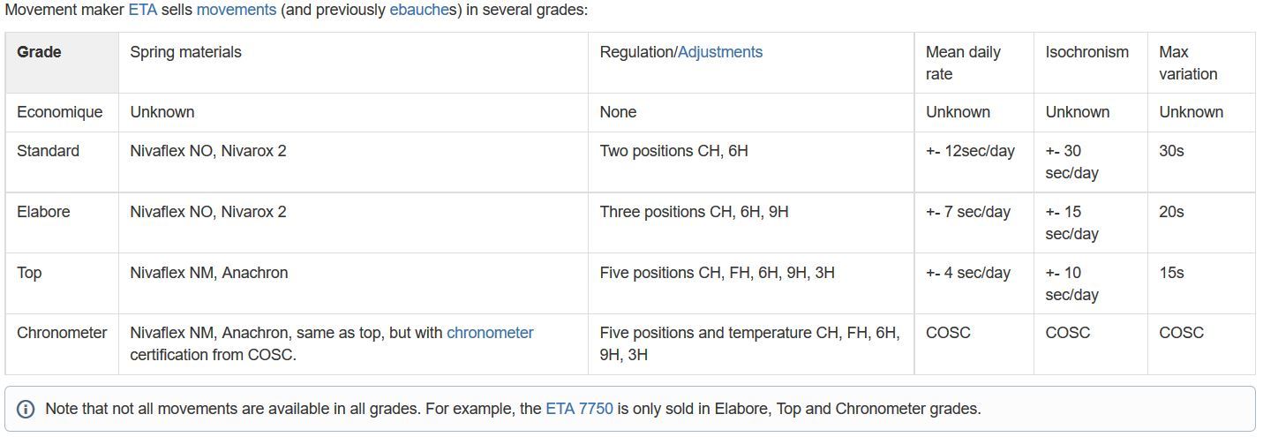The width and height of the screenshot is (1263, 437).
Task: Open the chronometer link in the Chronometer row
Action: pyautogui.click(x=490, y=333)
